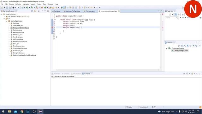Switch to the Declaration tab
The width and height of the screenshot is (202, 114).
coord(76,74)
